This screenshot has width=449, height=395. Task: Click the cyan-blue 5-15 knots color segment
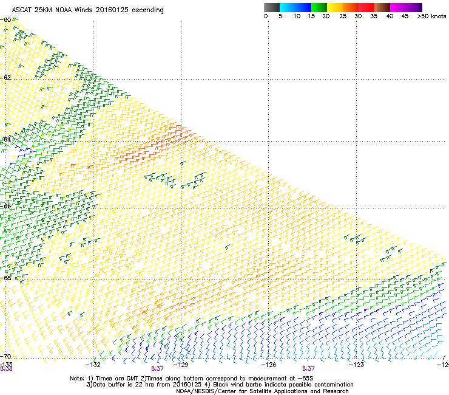[295, 7]
